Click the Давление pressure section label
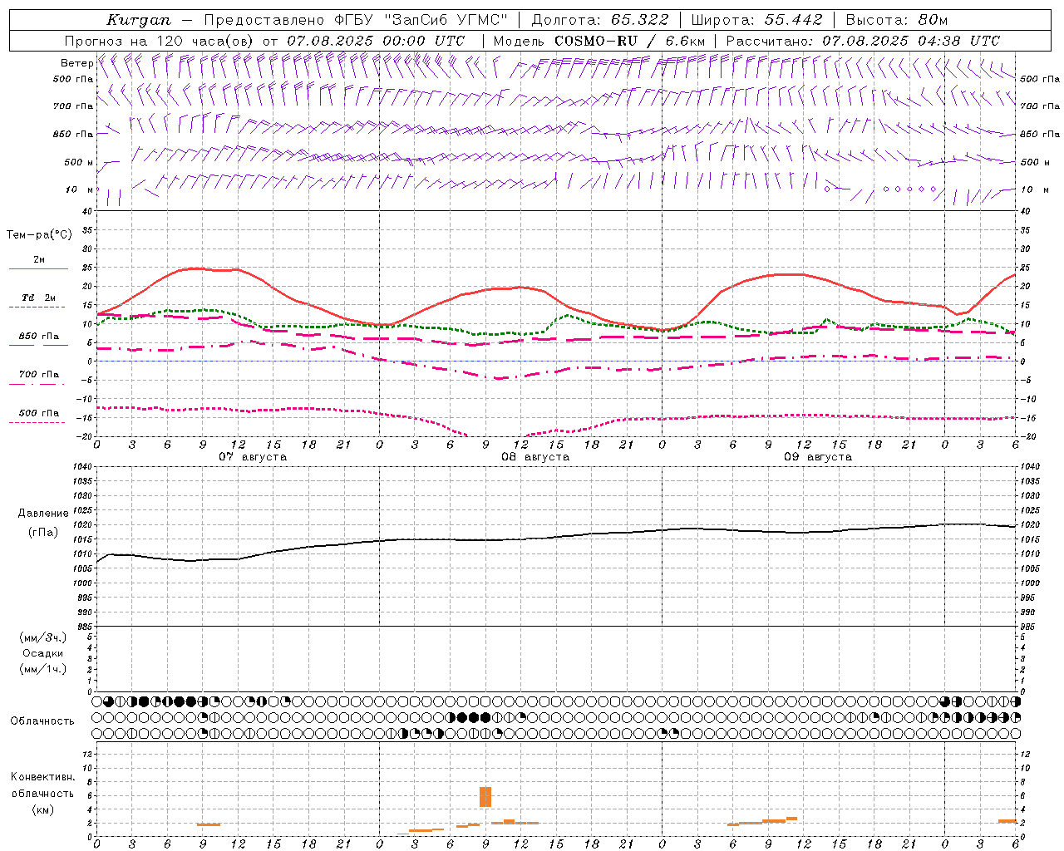Viewport: 1064px width, 851px height. coord(43,514)
